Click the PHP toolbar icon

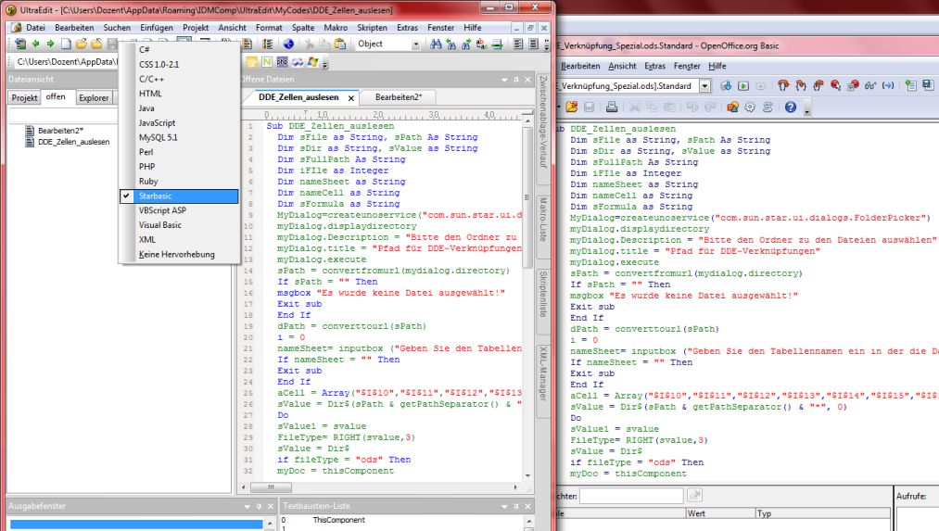284,63
